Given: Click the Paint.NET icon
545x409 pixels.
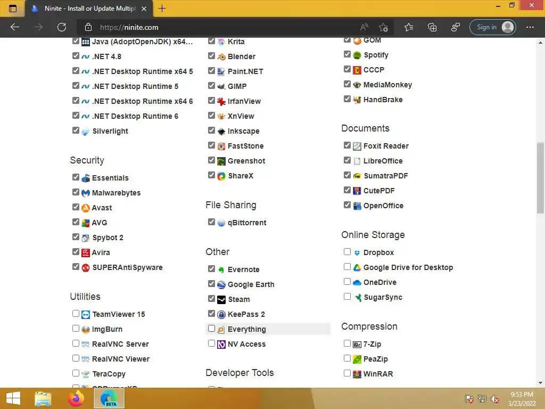Looking at the screenshot, I should (x=221, y=72).
